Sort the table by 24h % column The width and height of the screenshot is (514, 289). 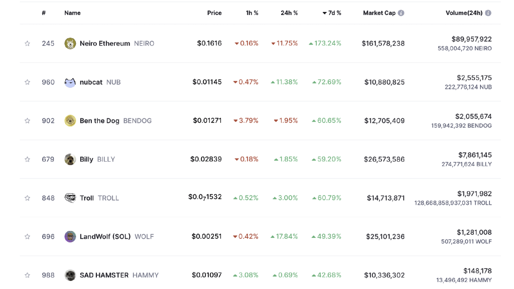point(289,13)
